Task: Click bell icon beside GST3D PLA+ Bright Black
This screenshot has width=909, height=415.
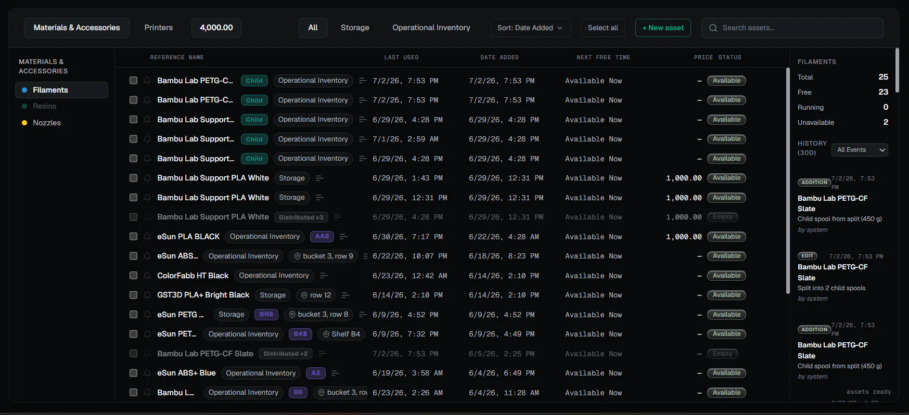Action: point(147,295)
